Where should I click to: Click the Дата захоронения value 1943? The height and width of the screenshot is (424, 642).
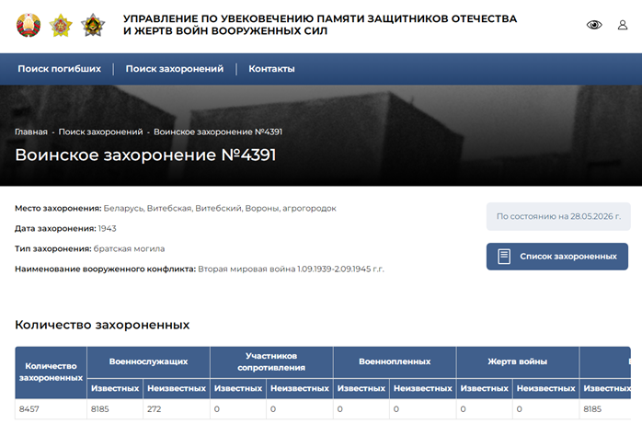tap(108, 228)
